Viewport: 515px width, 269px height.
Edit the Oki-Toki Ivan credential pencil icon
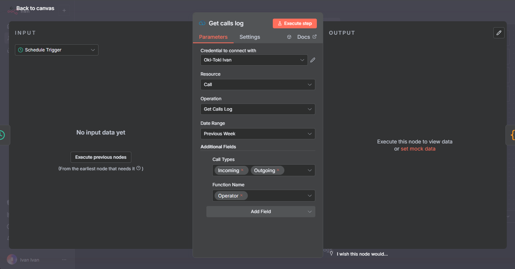tap(313, 60)
